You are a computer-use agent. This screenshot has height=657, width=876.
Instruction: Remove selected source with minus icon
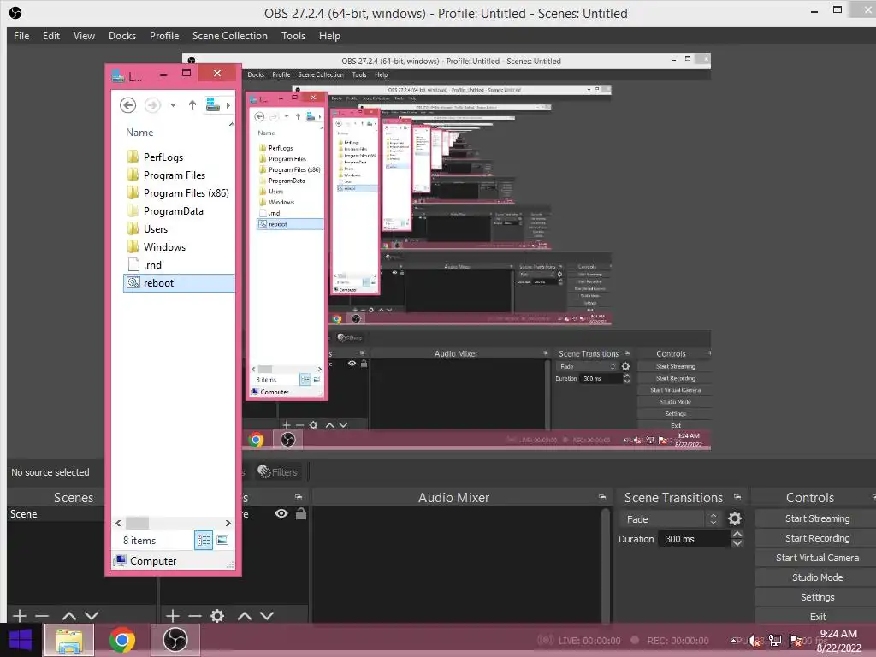point(195,616)
